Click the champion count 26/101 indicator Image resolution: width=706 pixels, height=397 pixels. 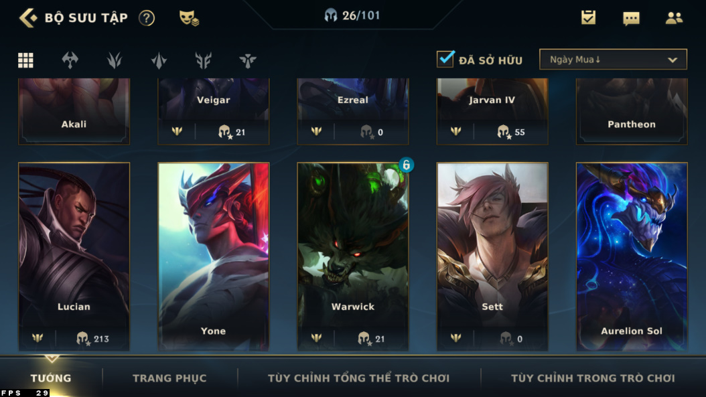tap(352, 16)
